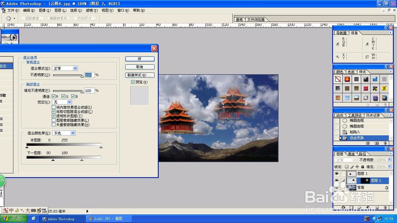Toggle the B channel checkbox
Viewport: 397px width, 223px height.
(73, 96)
